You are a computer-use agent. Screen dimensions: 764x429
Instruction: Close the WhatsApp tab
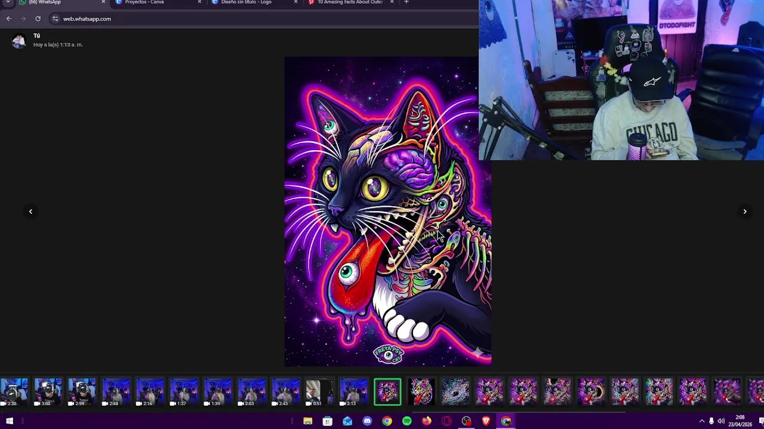(x=103, y=2)
